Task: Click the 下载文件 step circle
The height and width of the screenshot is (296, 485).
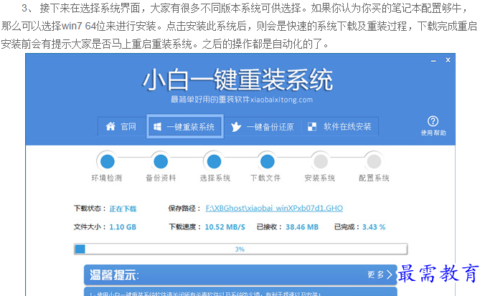Action: (x=267, y=161)
